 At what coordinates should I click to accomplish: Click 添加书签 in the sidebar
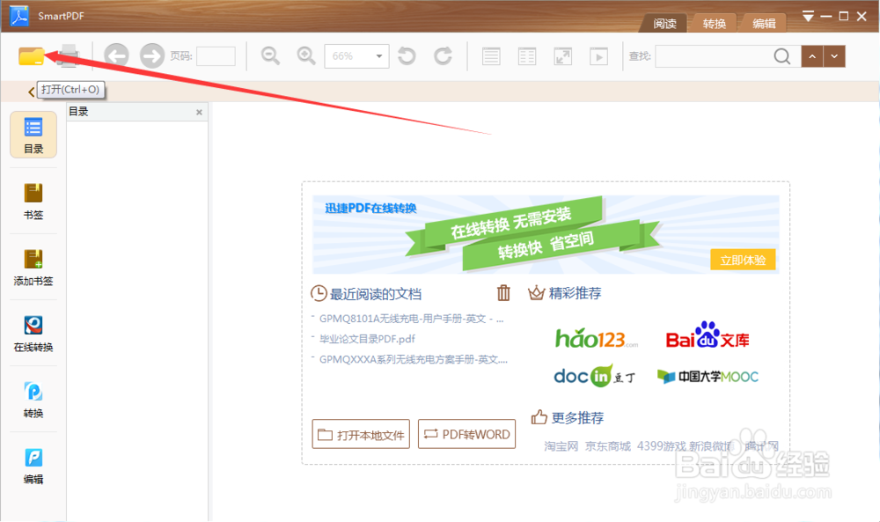33,268
